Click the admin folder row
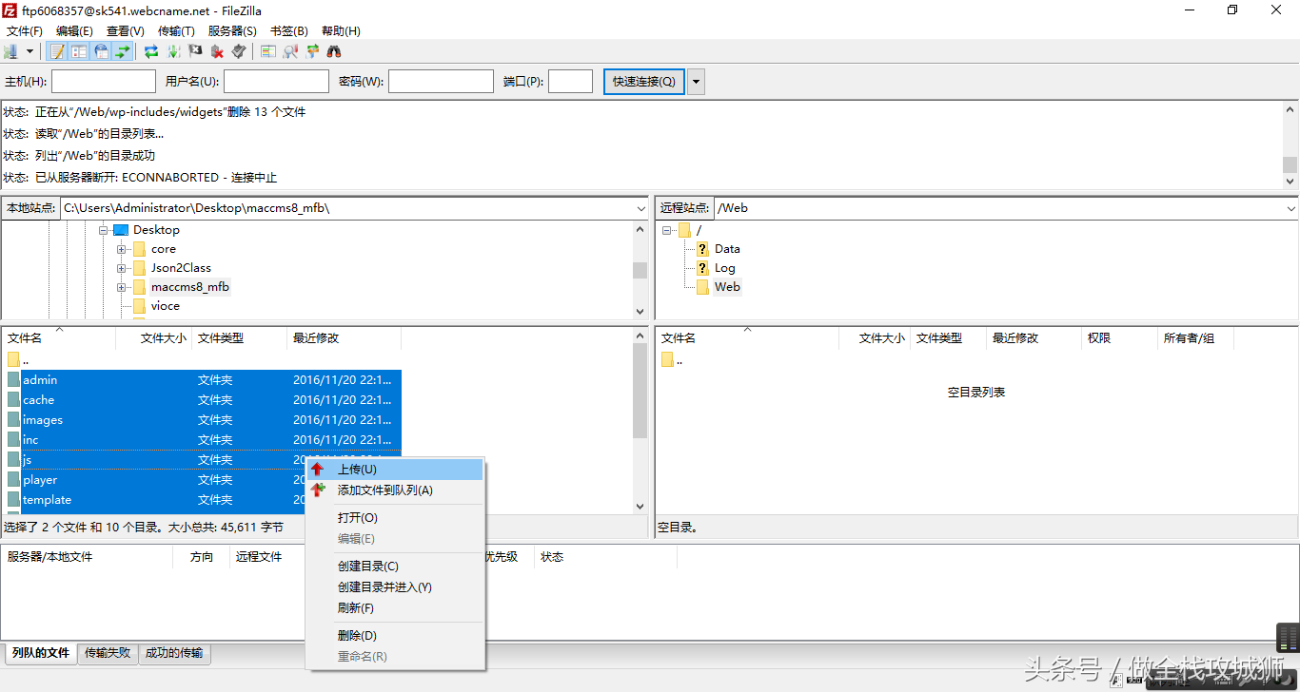The image size is (1300, 692). 202,380
